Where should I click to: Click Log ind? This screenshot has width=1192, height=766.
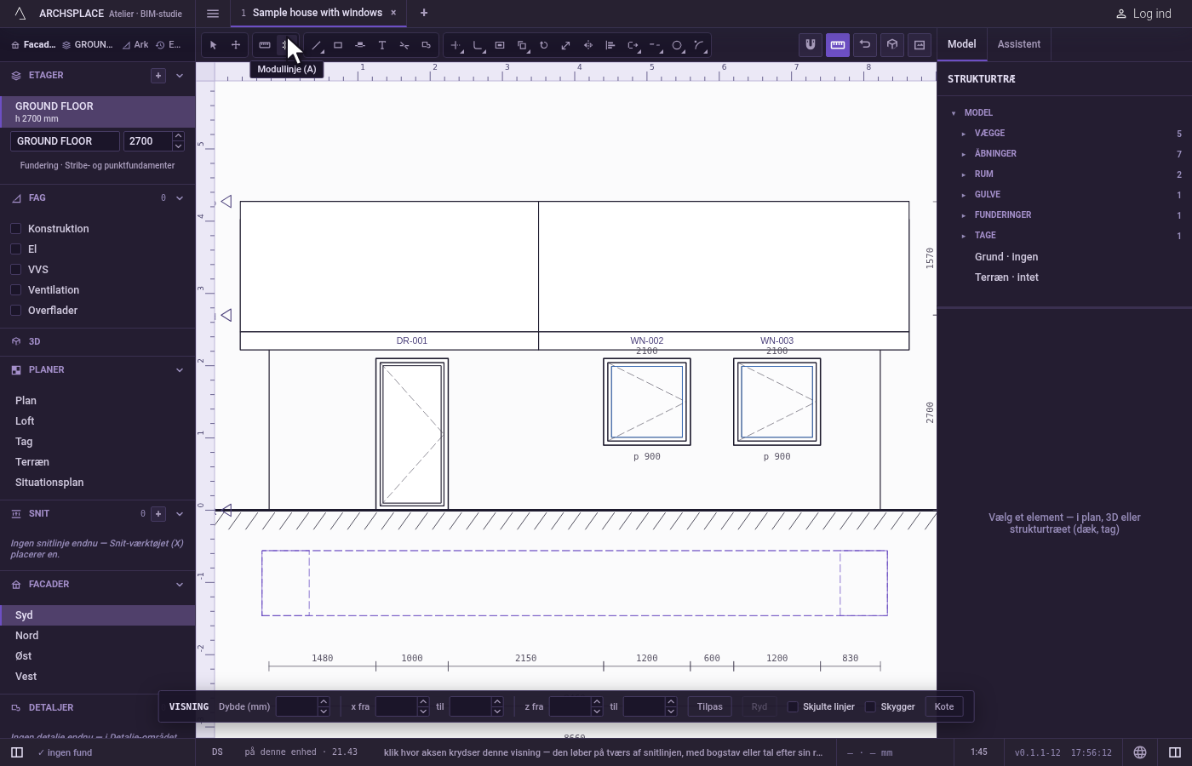[x=1143, y=14]
